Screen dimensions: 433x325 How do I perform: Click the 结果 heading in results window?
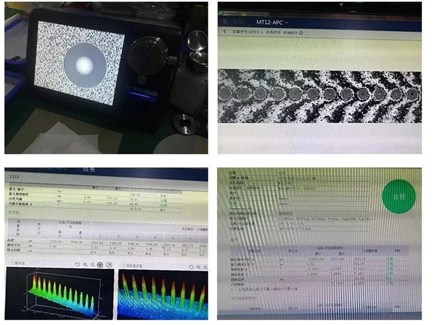click(x=89, y=170)
